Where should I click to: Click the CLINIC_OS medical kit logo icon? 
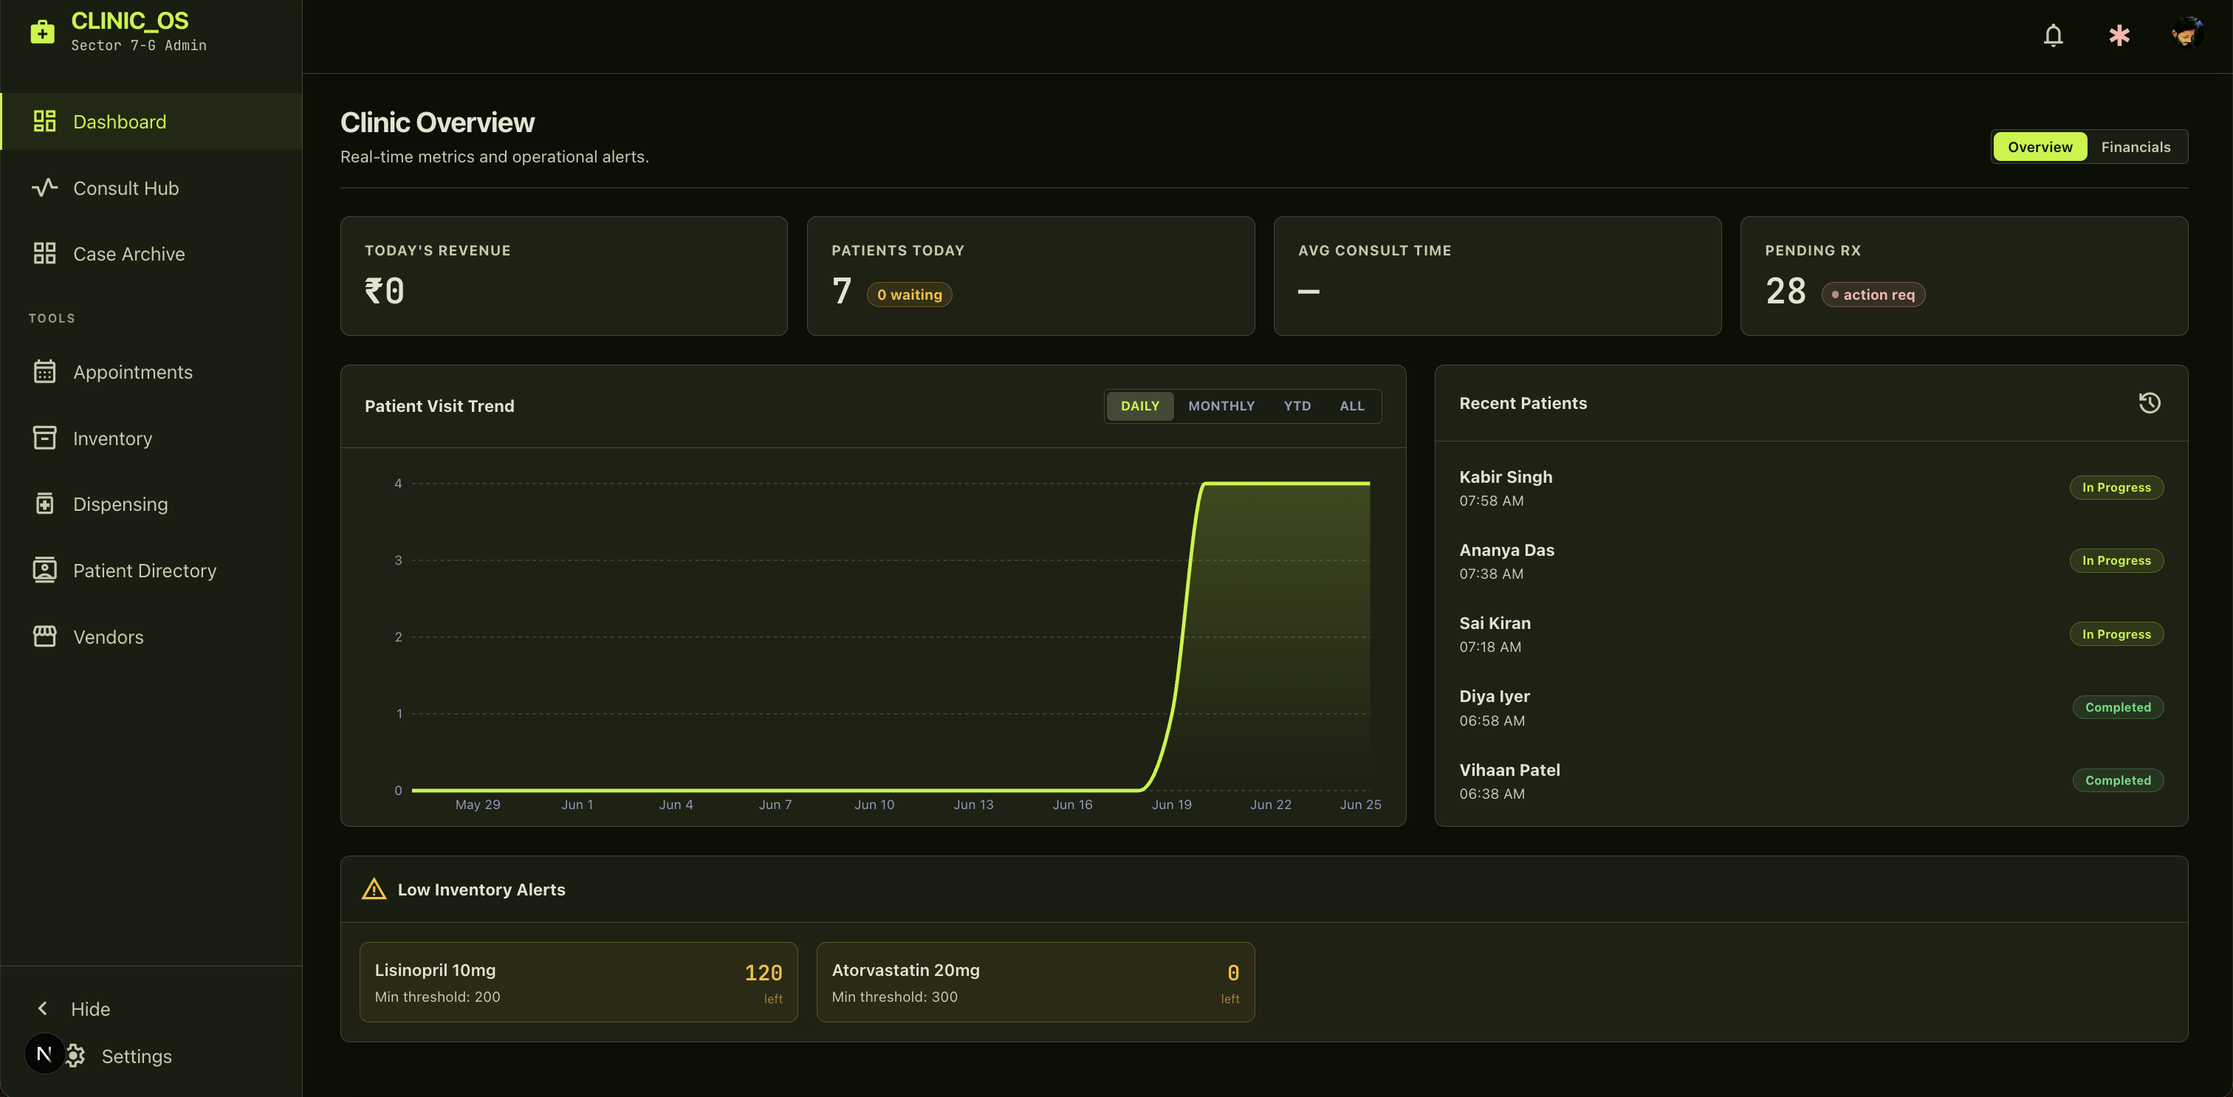coord(43,32)
